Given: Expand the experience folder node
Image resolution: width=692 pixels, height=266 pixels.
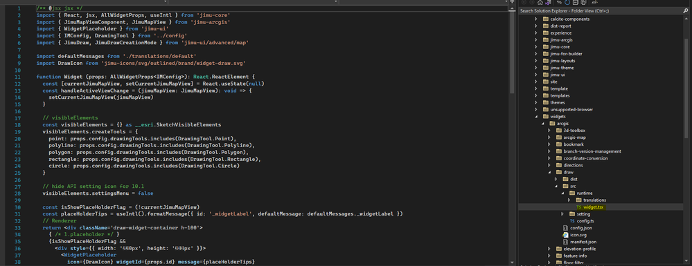Looking at the screenshot, I should (x=536, y=33).
